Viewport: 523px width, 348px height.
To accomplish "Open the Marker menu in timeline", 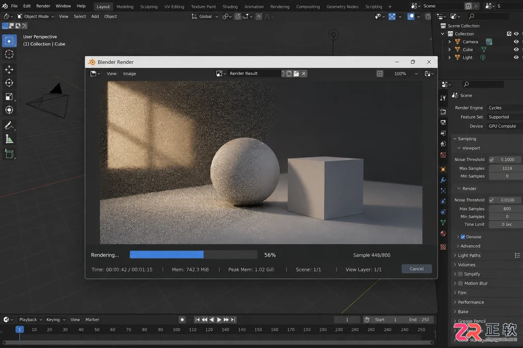I will coord(92,320).
